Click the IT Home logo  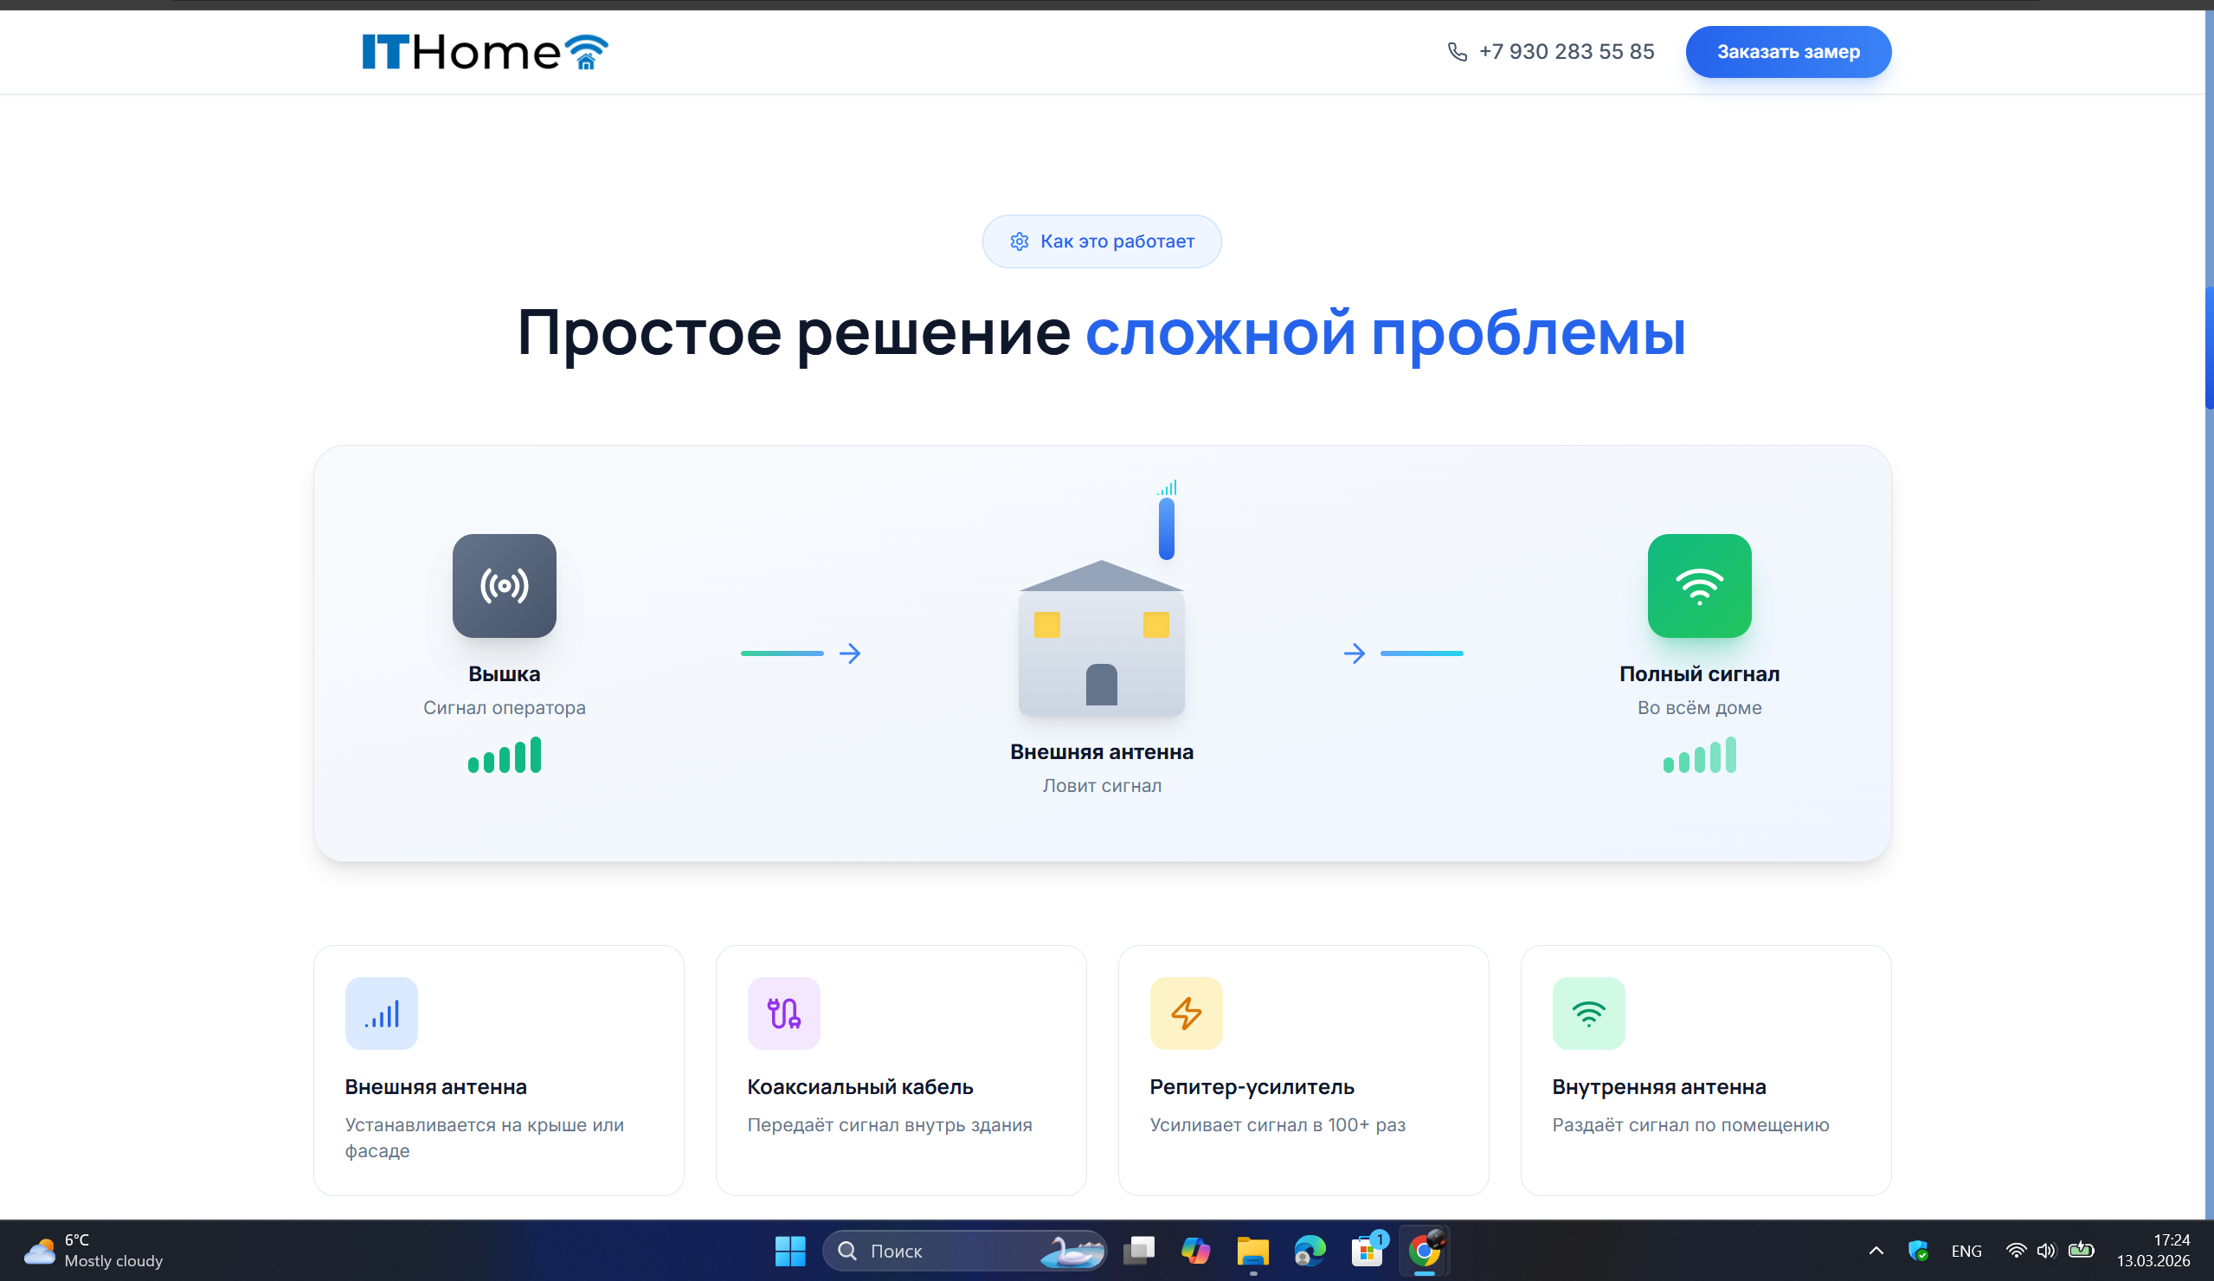(482, 51)
